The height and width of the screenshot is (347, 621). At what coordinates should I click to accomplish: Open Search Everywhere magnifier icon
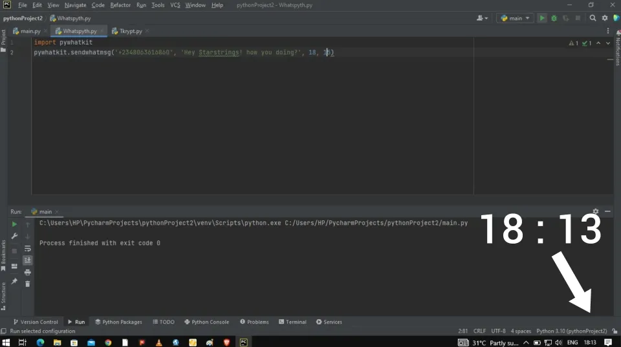[593, 18]
